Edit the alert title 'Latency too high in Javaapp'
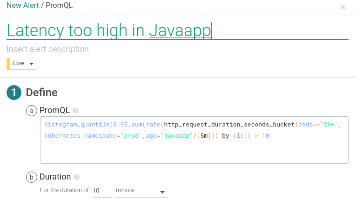 (x=177, y=30)
